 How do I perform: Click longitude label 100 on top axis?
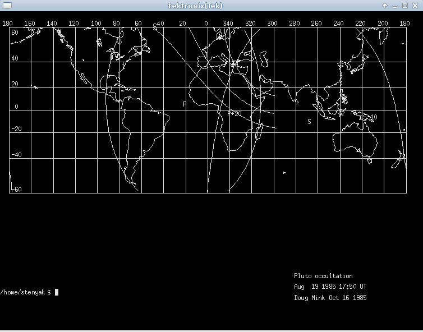pos(96,24)
